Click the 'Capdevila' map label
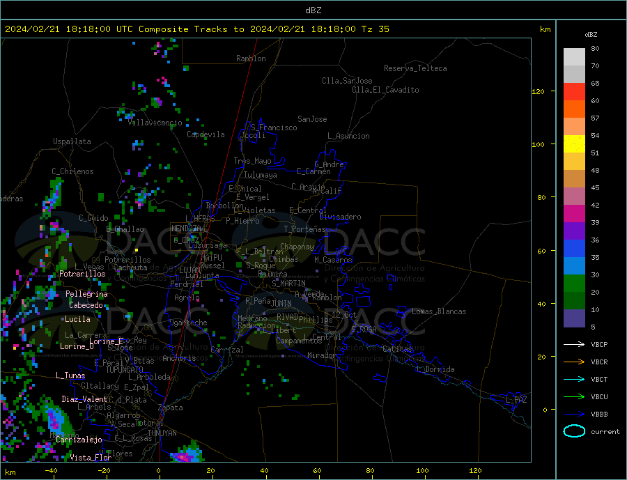The width and height of the screenshot is (627, 480). [x=206, y=134]
